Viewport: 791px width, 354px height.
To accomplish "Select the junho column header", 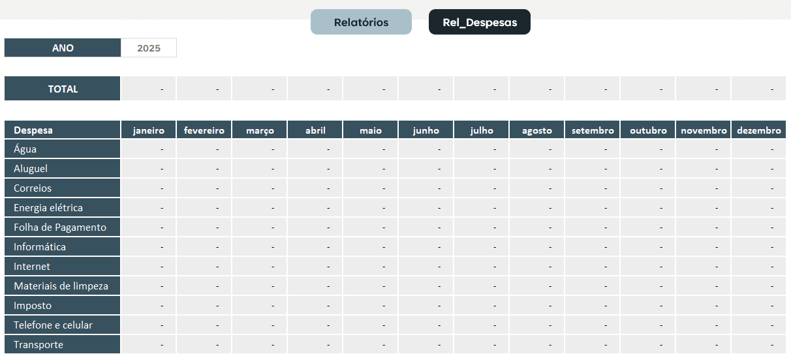I will click(426, 130).
